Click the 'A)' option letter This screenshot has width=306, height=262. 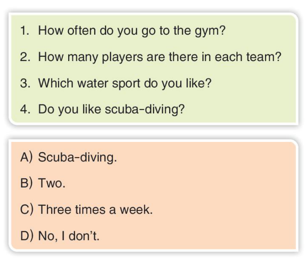tap(26, 158)
